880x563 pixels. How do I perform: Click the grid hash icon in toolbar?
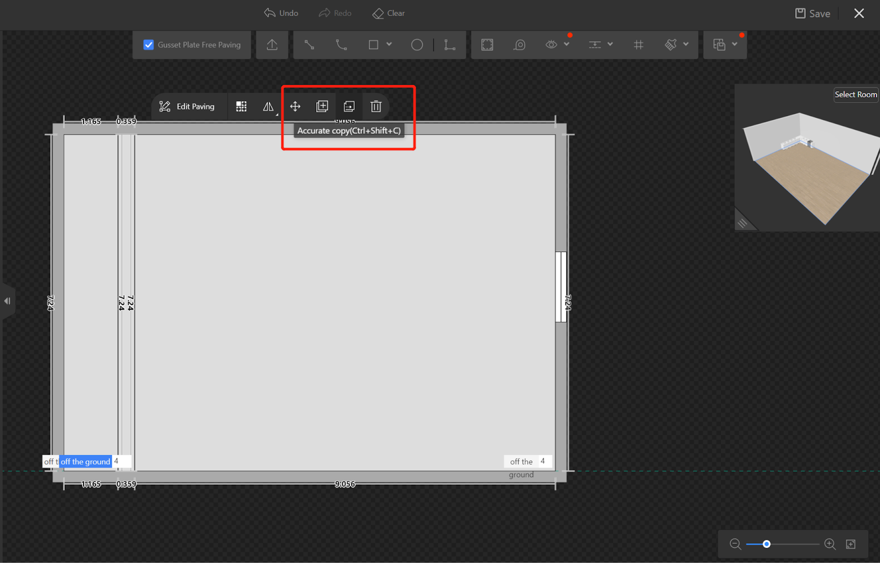(639, 45)
